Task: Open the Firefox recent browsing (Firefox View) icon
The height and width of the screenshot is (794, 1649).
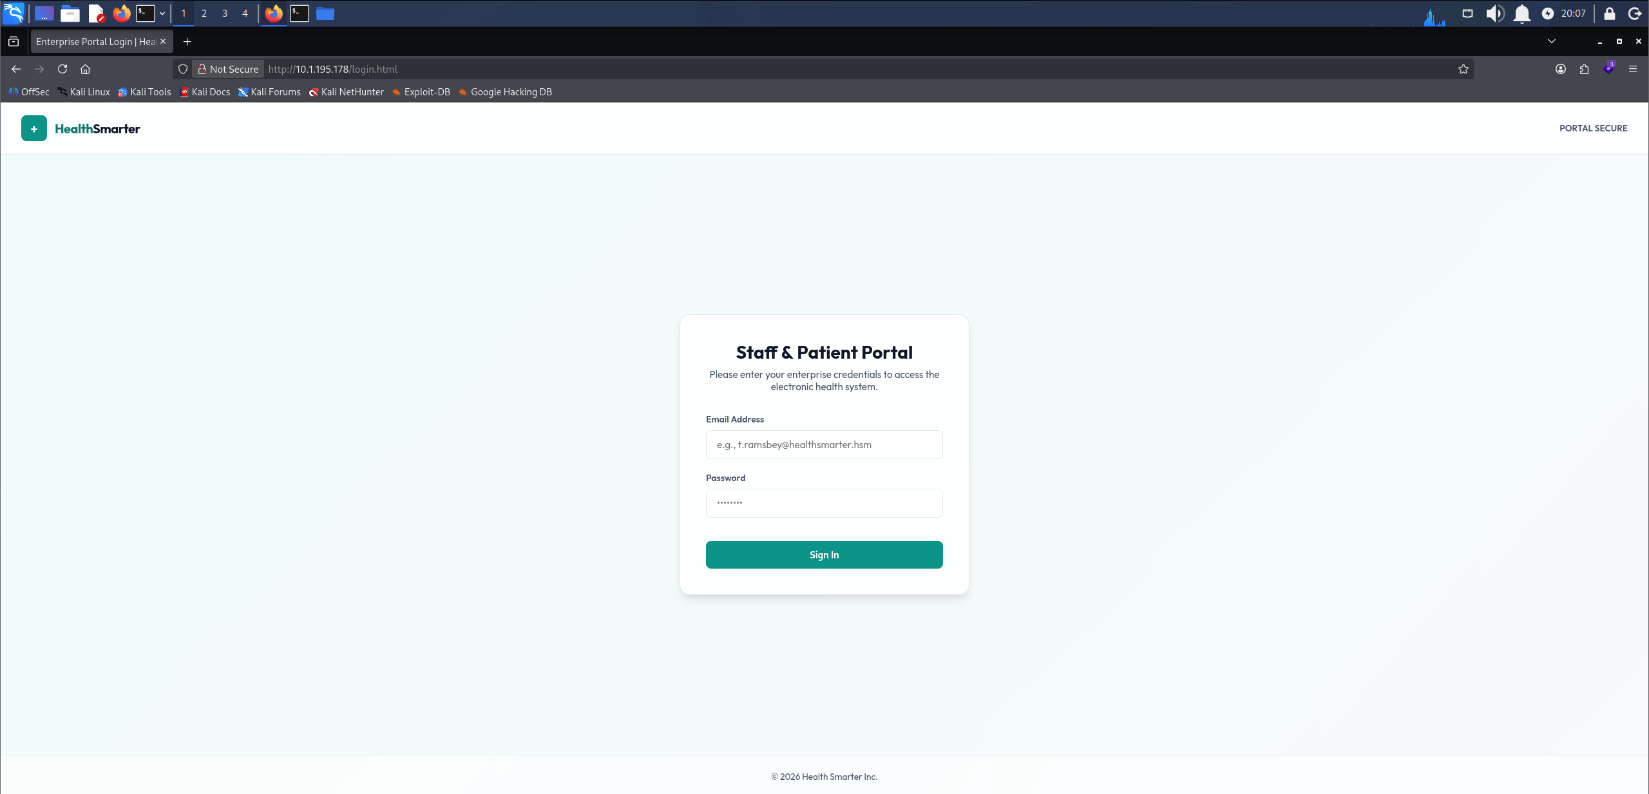Action: 14,41
